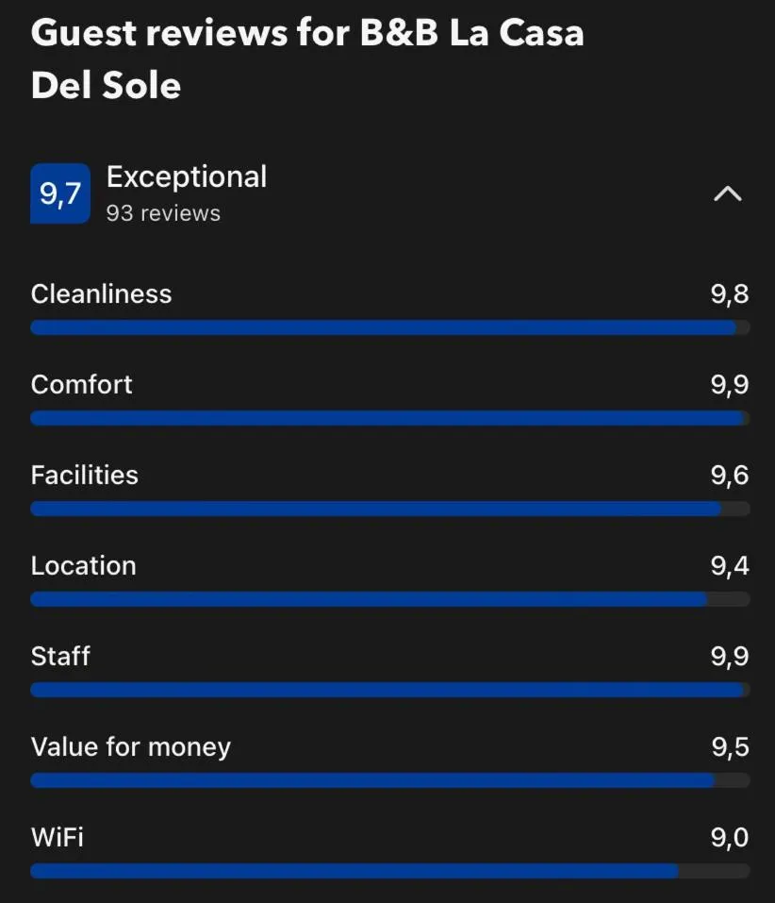Open the 93 reviews link
Screen dimensions: 775x903
pyautogui.click(x=163, y=213)
